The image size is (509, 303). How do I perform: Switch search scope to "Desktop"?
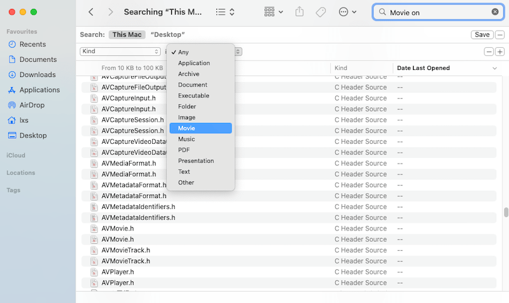click(168, 34)
